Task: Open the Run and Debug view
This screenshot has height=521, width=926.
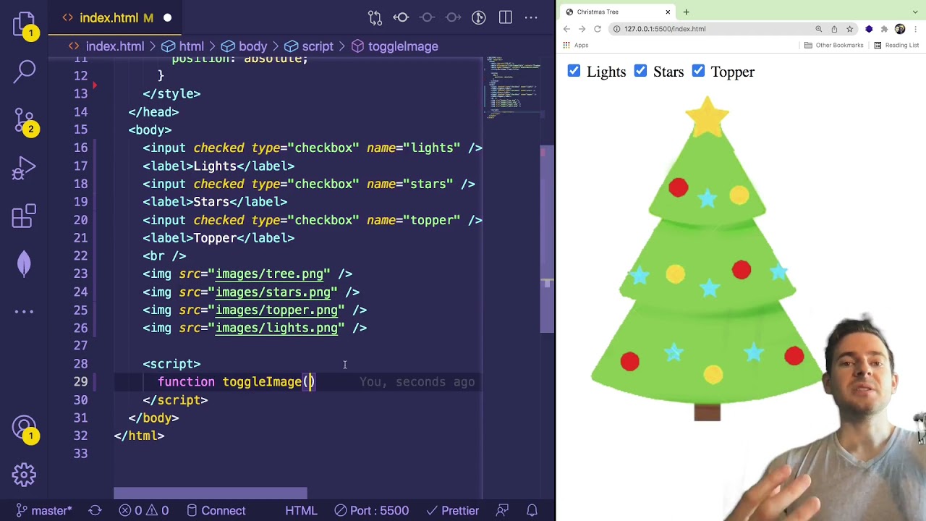Action: click(24, 169)
